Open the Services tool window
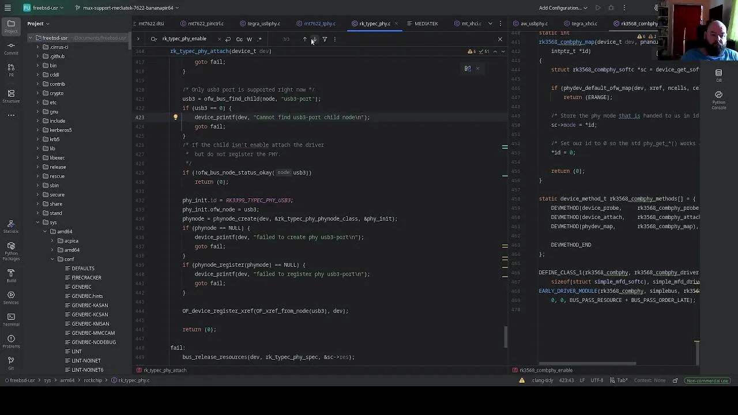Viewport: 738px width, 415px height. pyautogui.click(x=11, y=297)
